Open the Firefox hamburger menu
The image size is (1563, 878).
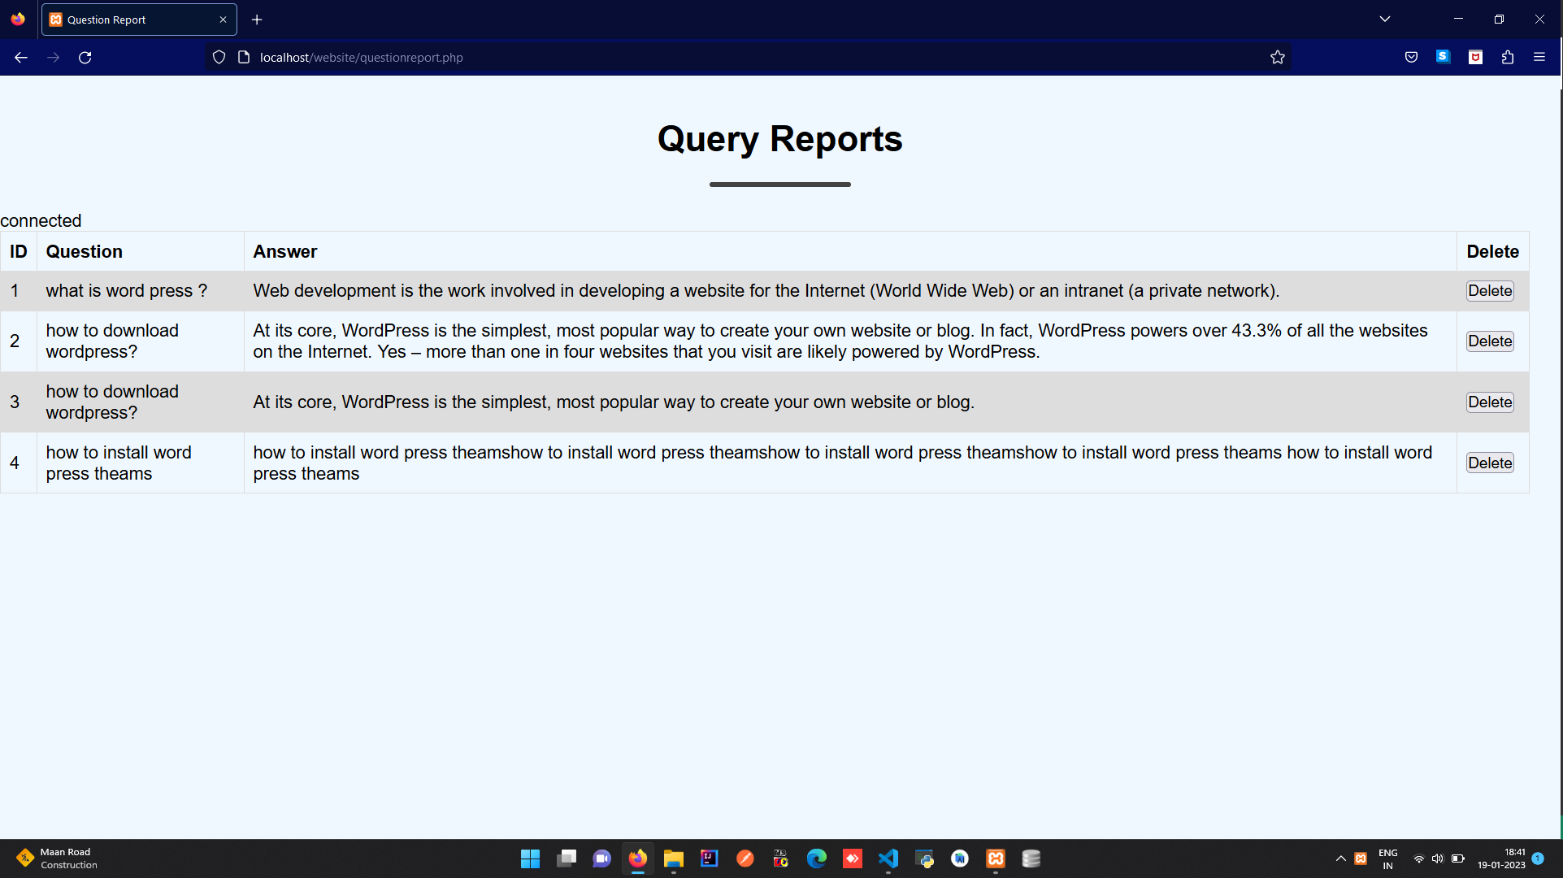1540,57
